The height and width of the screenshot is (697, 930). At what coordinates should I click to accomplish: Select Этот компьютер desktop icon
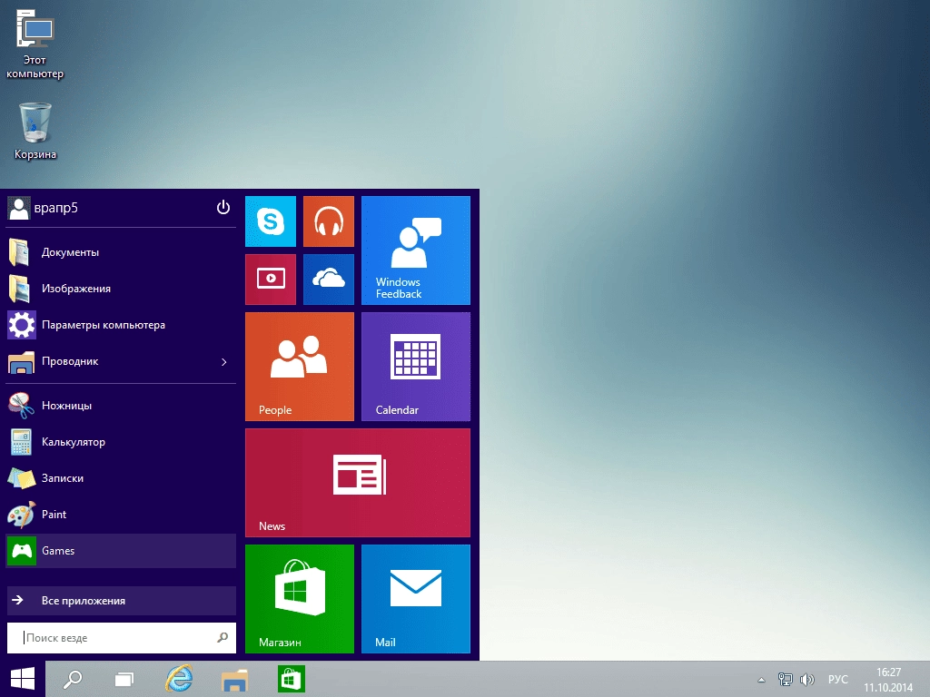35,44
